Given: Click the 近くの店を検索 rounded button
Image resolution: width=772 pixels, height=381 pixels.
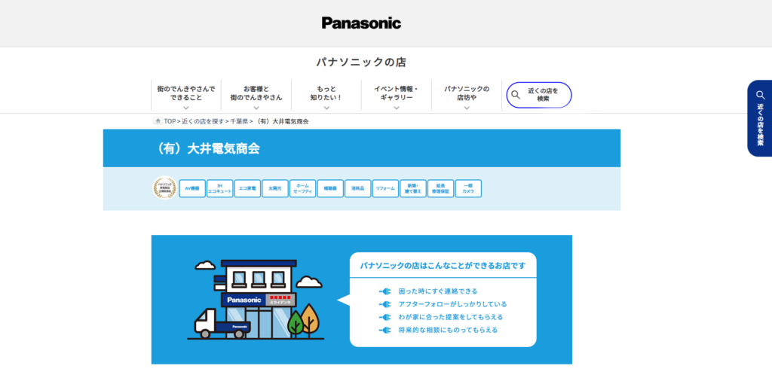Looking at the screenshot, I should click(x=539, y=95).
